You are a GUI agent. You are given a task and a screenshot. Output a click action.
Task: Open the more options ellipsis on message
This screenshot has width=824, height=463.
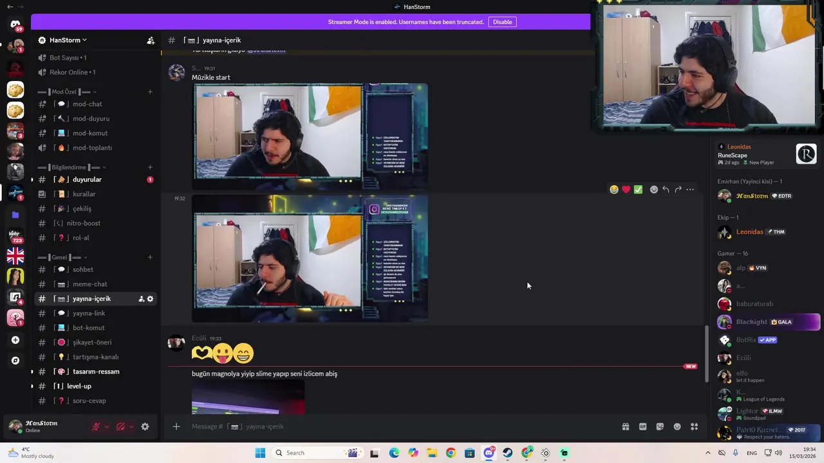[690, 190]
